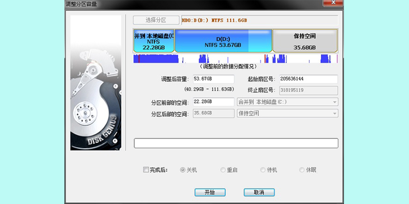This screenshot has height=204, width=409.
Task: Open the 保持空闲 dropdown menu
Action: pyautogui.click(x=286, y=113)
